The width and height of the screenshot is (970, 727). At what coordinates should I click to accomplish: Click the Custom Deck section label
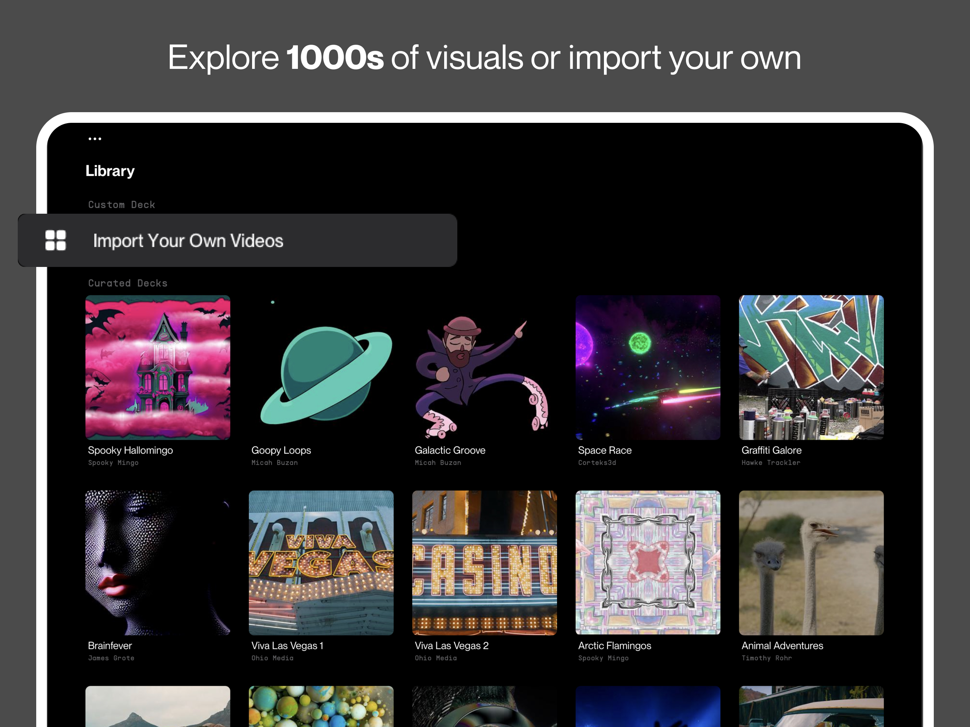121,205
